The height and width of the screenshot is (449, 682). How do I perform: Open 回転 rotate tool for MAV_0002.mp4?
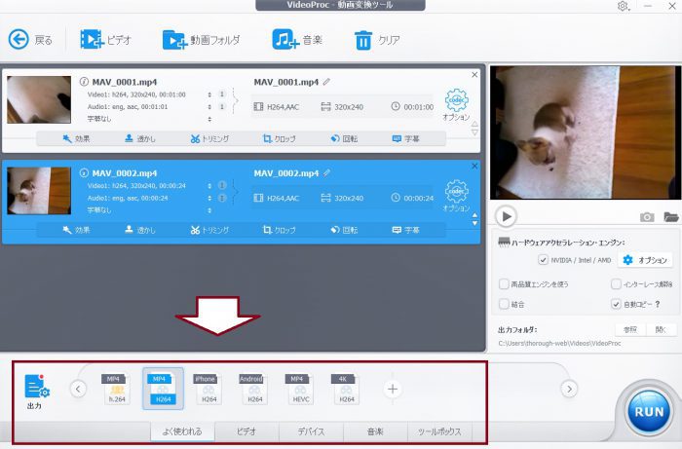tap(344, 230)
